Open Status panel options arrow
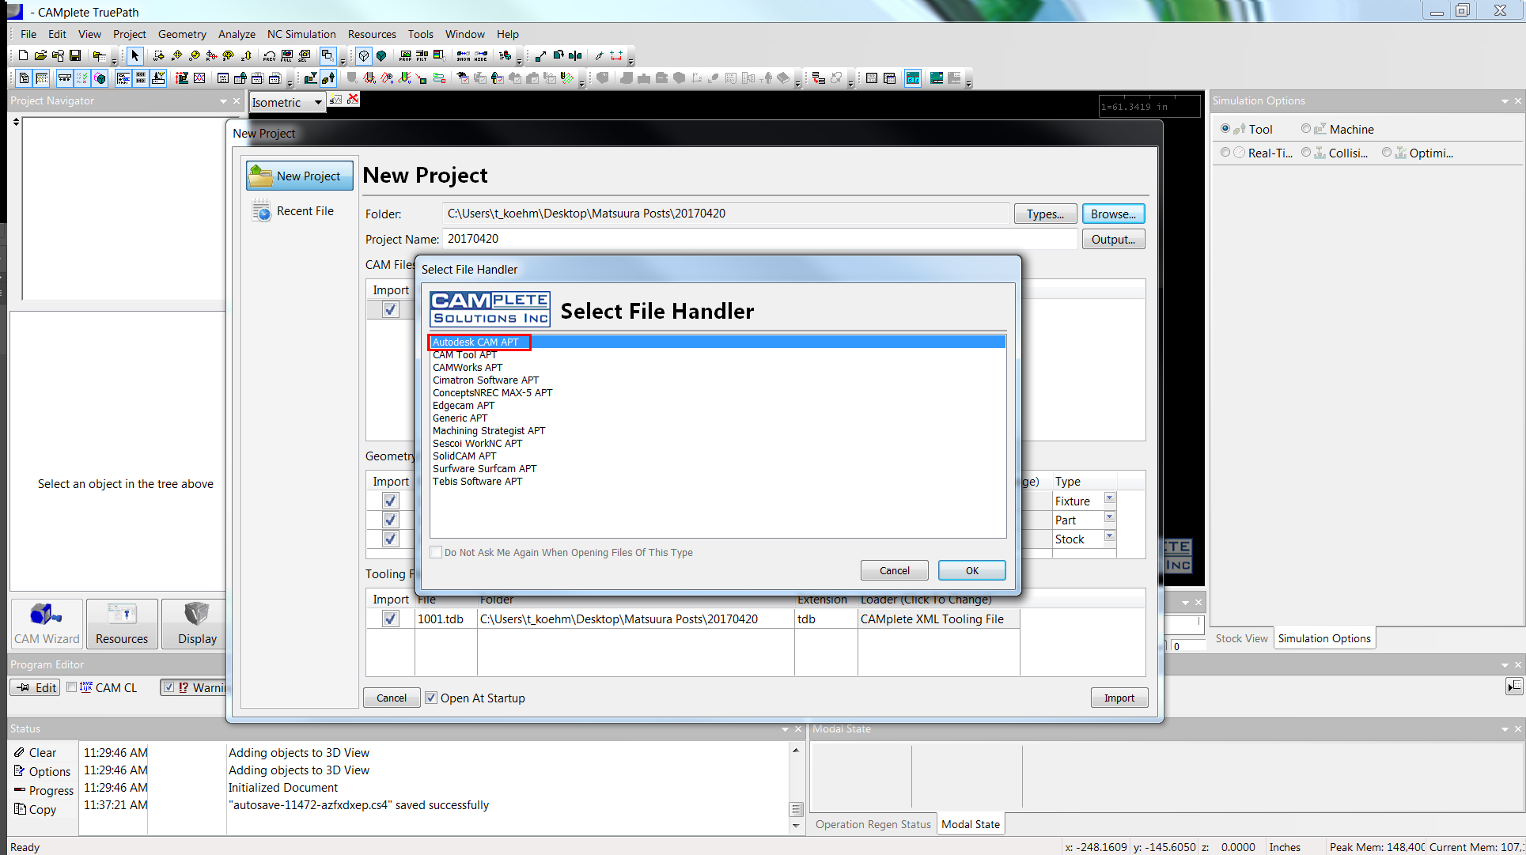 click(785, 729)
